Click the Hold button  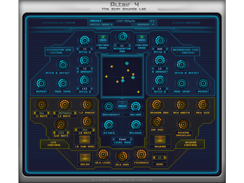click(x=122, y=105)
